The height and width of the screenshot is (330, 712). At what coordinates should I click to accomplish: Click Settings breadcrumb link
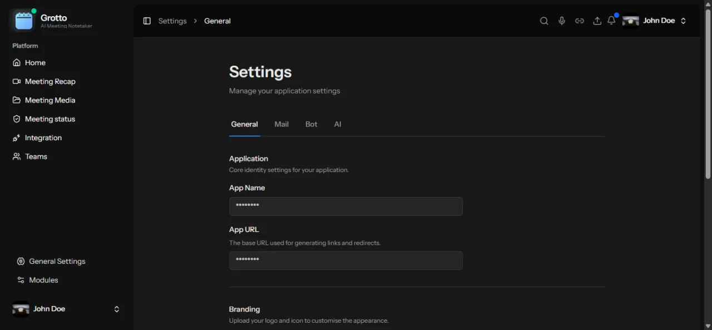(x=172, y=21)
